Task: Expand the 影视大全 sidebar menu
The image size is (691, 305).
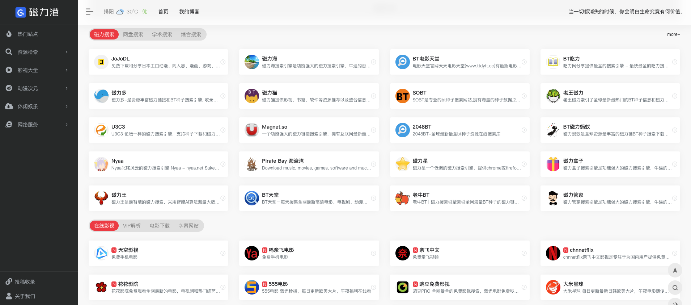Action: click(x=39, y=70)
